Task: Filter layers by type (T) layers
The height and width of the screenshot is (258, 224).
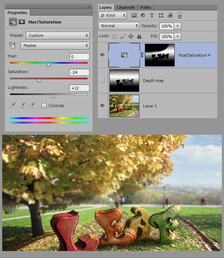Action: 152,15
